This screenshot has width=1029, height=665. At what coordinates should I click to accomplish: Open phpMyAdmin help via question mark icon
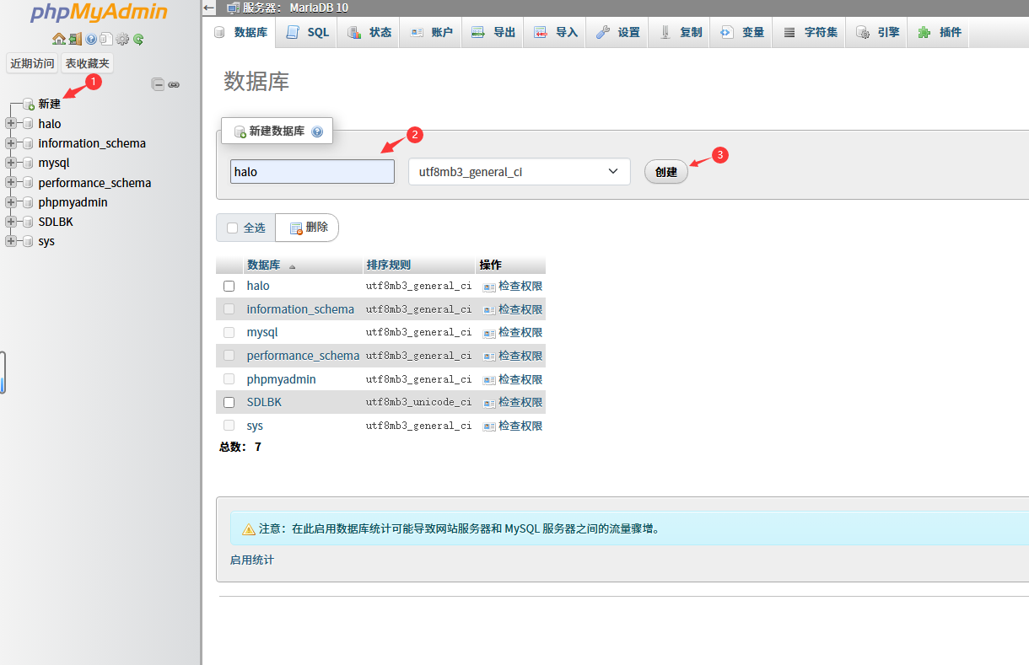91,39
